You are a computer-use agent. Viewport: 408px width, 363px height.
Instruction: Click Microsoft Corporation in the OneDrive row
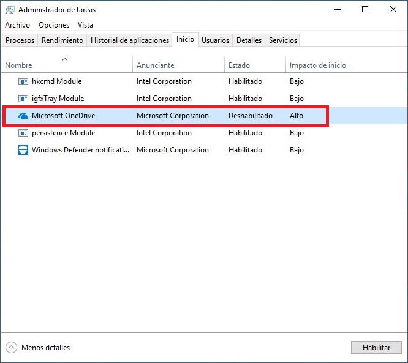pos(173,116)
